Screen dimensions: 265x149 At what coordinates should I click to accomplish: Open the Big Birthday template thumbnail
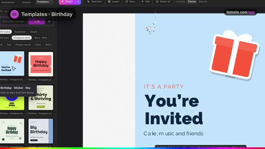(x=41, y=131)
